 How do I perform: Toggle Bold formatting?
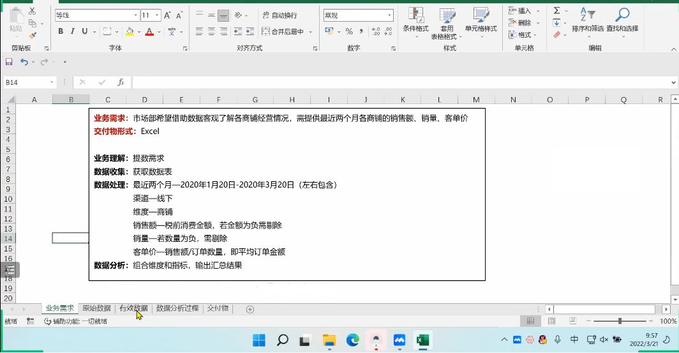pyautogui.click(x=61, y=31)
